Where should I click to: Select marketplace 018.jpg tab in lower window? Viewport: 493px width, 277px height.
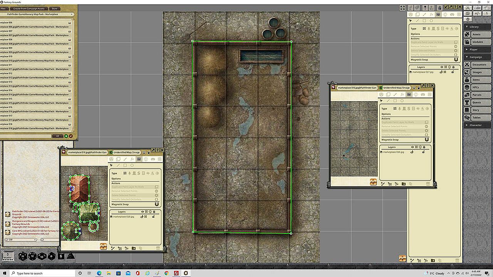87,152
